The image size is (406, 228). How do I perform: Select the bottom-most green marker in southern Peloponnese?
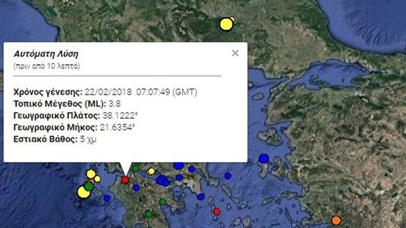click(x=149, y=214)
